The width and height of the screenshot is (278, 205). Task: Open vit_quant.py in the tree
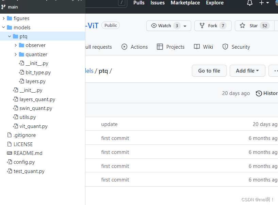33,126
